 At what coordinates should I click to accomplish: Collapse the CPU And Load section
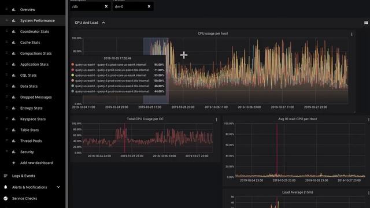103,23
